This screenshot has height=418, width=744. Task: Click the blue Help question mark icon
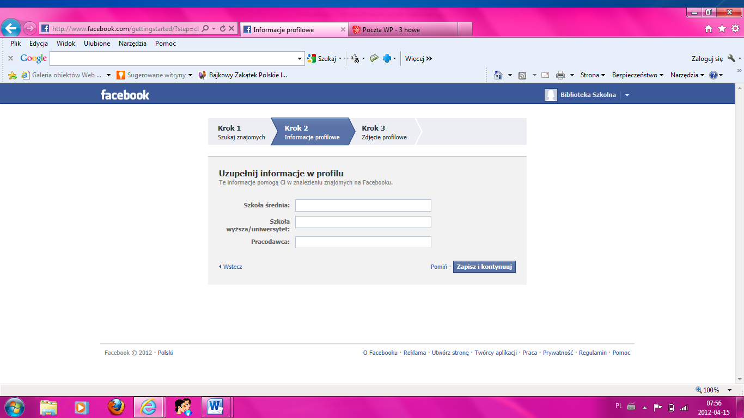pos(713,75)
